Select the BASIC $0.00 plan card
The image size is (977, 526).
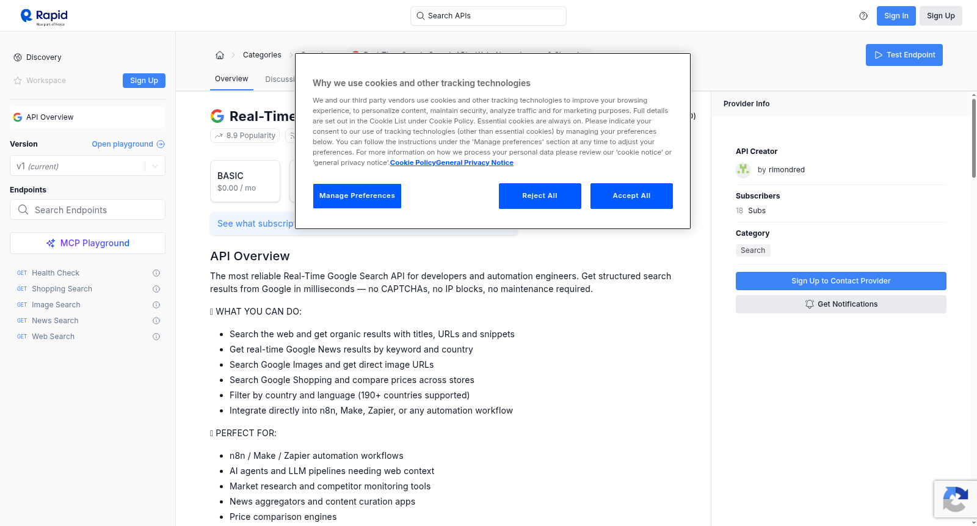[x=245, y=181]
